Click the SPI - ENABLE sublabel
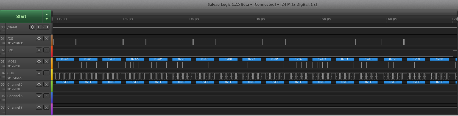The image size is (458, 116). pos(15,43)
